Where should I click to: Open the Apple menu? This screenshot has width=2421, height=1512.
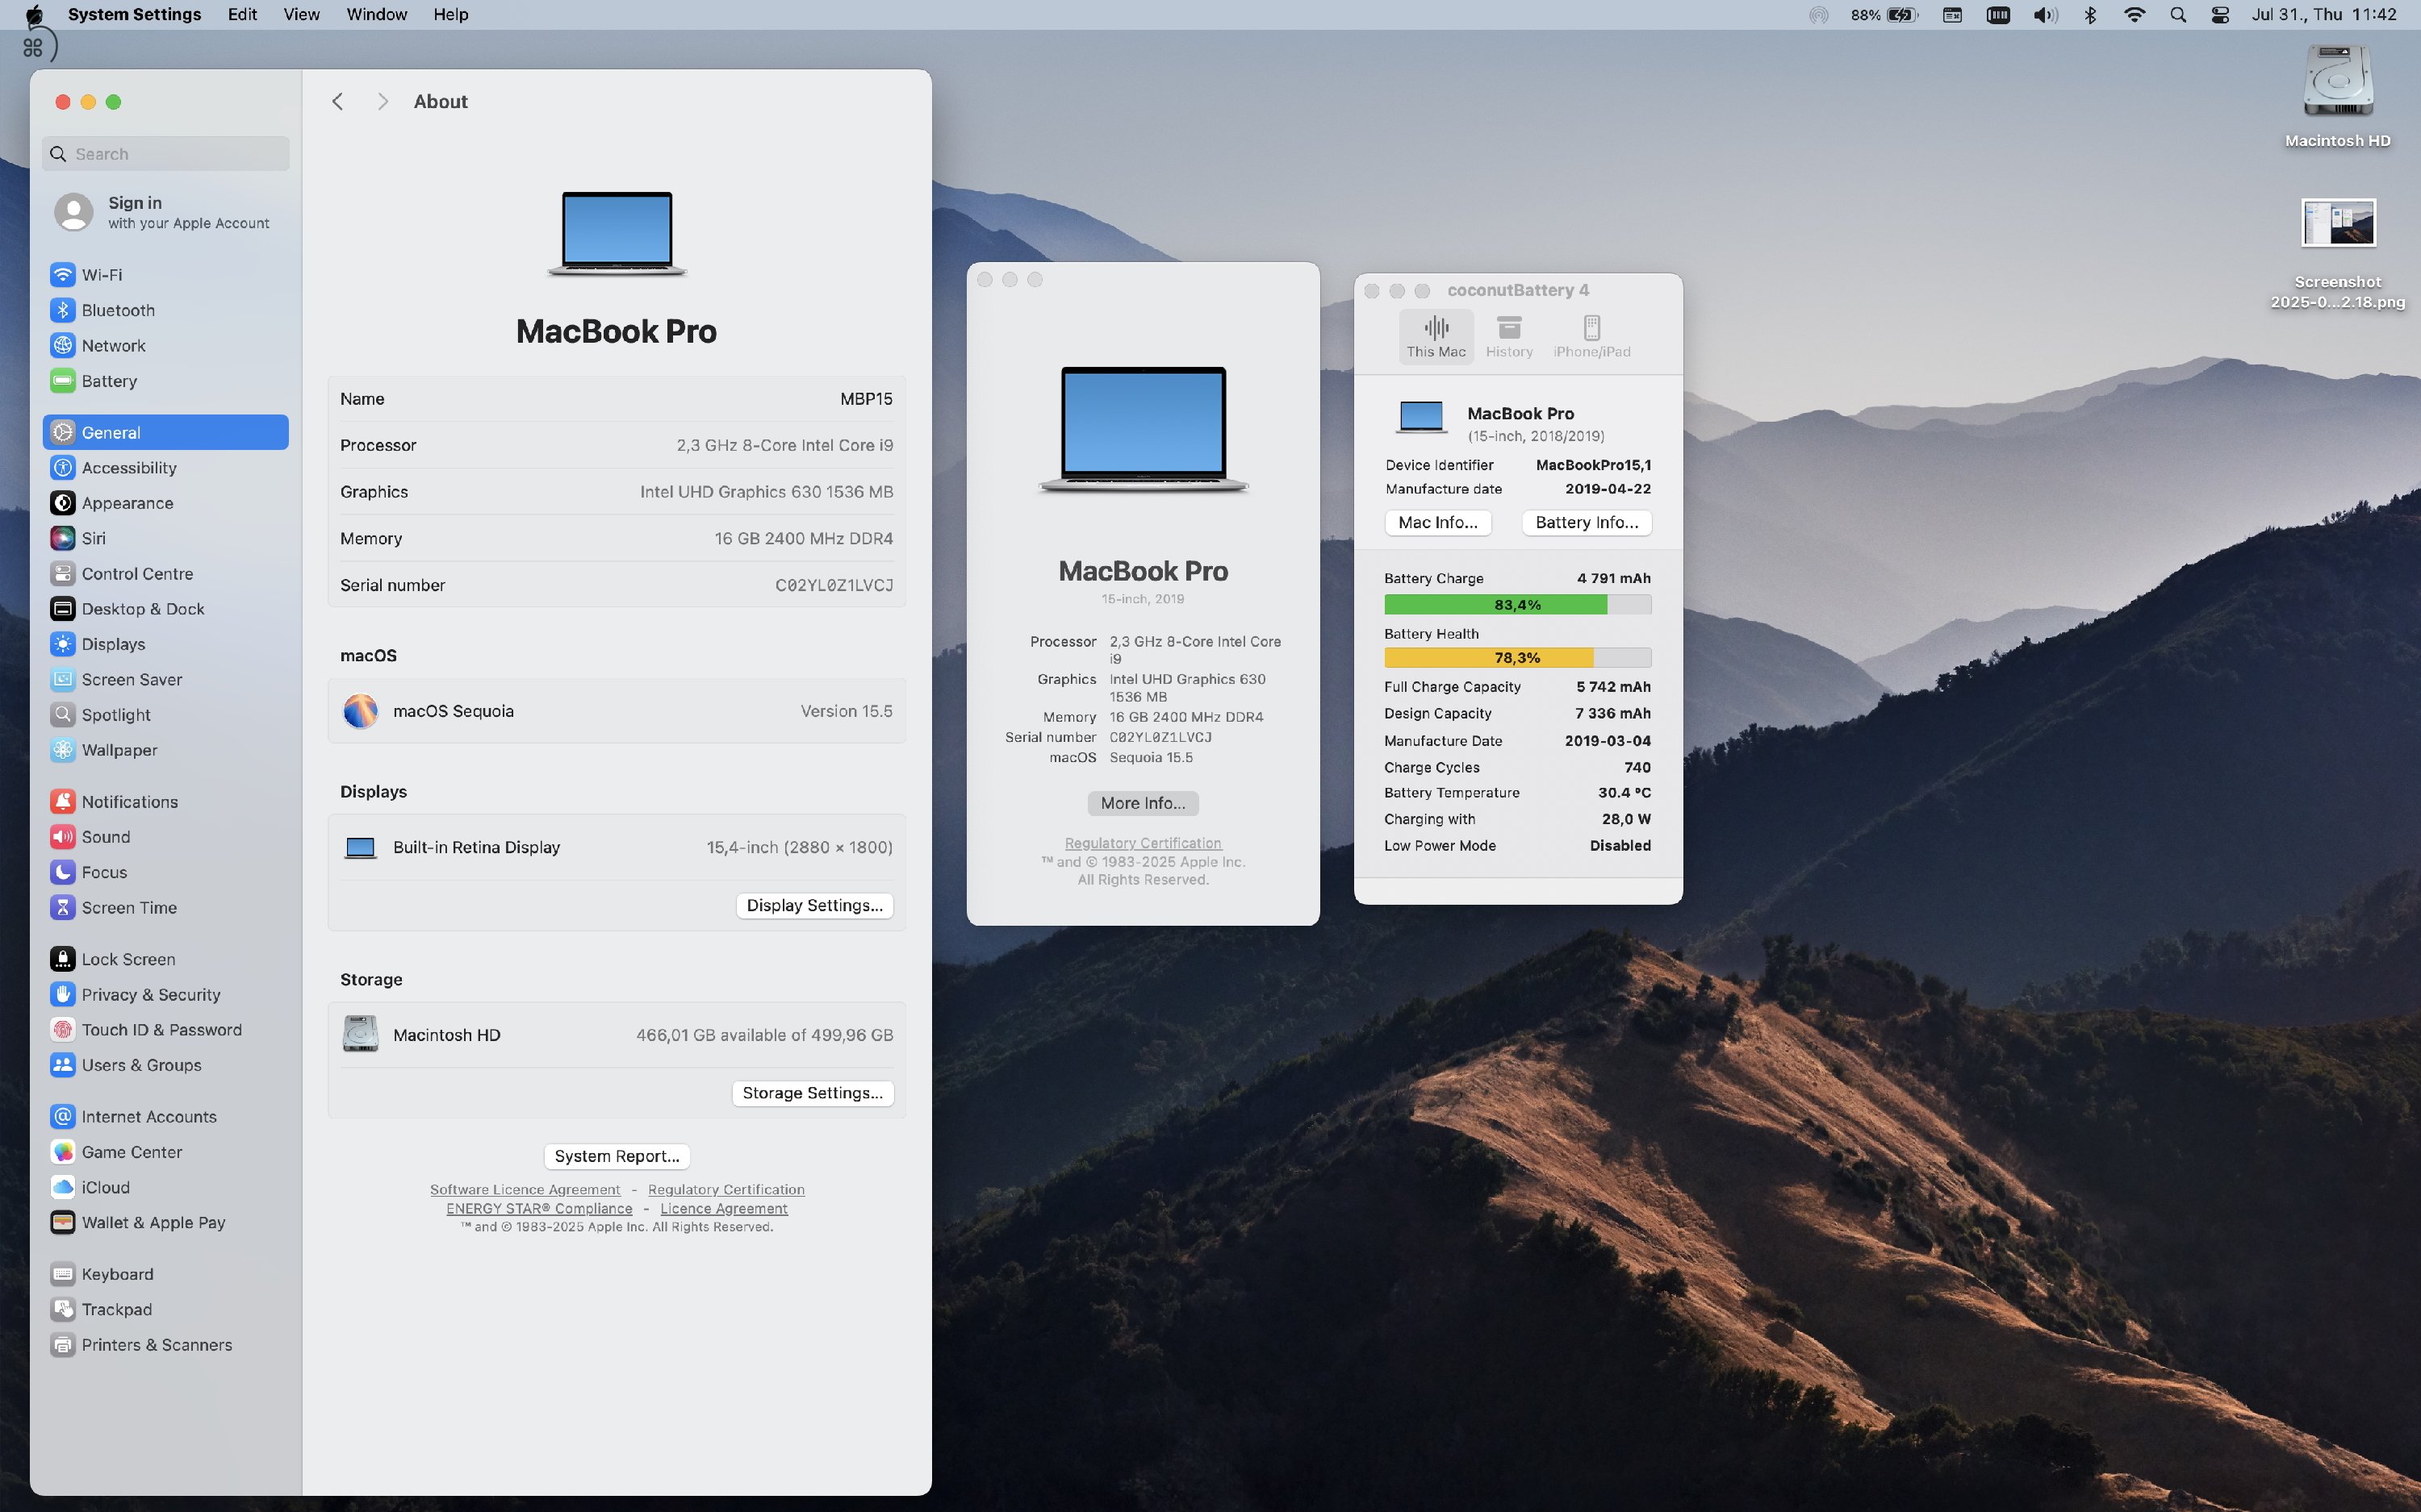coord(34,14)
